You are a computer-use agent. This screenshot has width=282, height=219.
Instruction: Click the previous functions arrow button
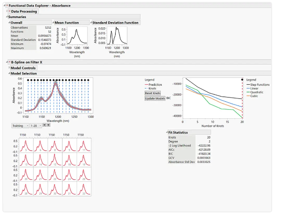click(44, 125)
